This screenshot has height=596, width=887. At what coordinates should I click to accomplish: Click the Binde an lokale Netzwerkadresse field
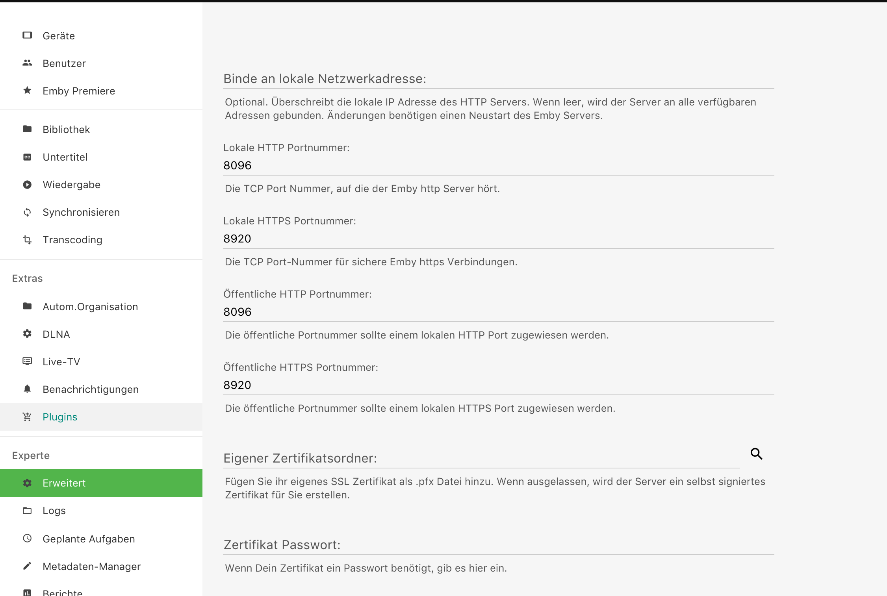click(x=499, y=79)
